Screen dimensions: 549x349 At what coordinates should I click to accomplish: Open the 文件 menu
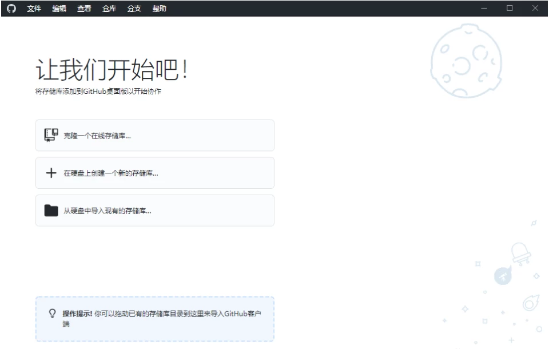33,9
